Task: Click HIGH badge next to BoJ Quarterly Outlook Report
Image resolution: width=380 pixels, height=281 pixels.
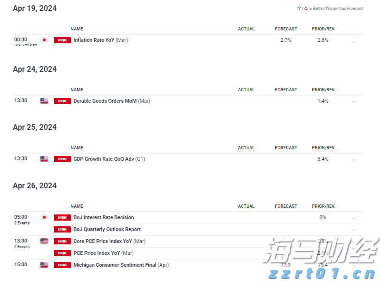Action: [62, 229]
